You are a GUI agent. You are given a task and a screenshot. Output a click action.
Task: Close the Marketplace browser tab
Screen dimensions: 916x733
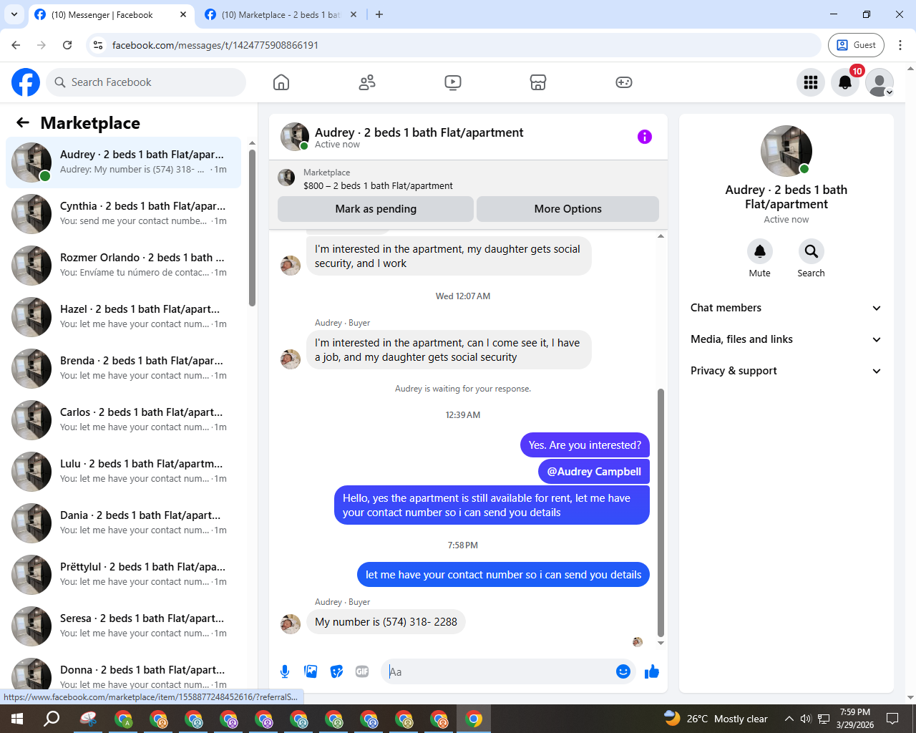pyautogui.click(x=354, y=15)
